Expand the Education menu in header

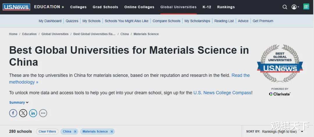(49, 7)
